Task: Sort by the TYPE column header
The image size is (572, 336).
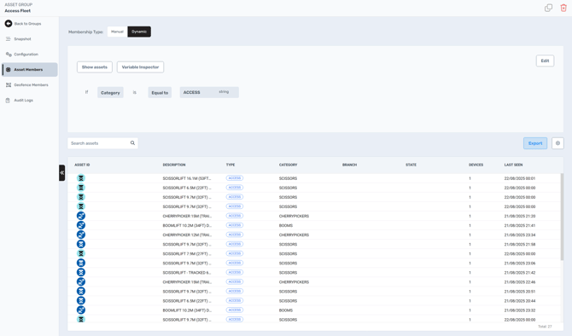Action: (231, 165)
